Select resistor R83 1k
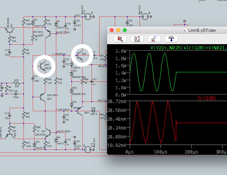Image resolution: width=227 pixels, height=175 pixels. click(33, 38)
